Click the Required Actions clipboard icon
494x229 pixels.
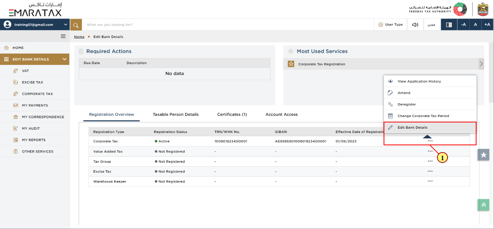pos(81,51)
